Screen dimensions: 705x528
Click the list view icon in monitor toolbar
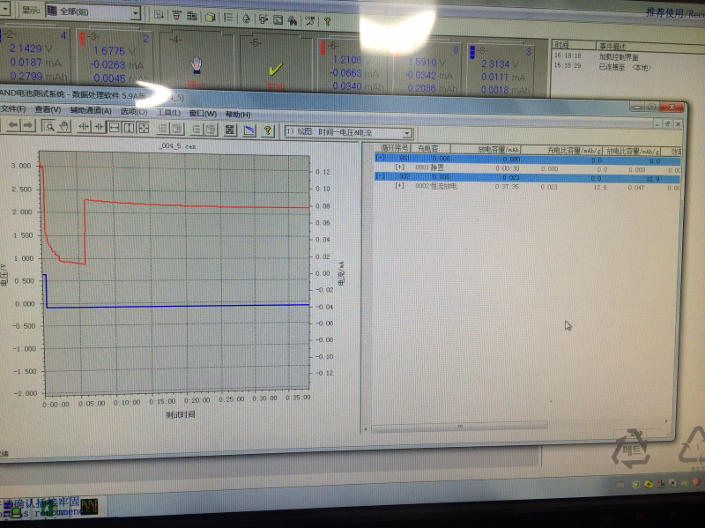point(228,18)
